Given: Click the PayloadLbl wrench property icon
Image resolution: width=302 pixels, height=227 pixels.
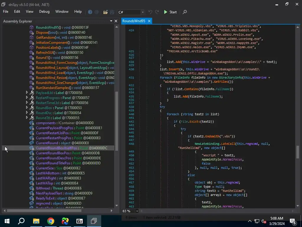Looking at the screenshot, I should point(32,93).
